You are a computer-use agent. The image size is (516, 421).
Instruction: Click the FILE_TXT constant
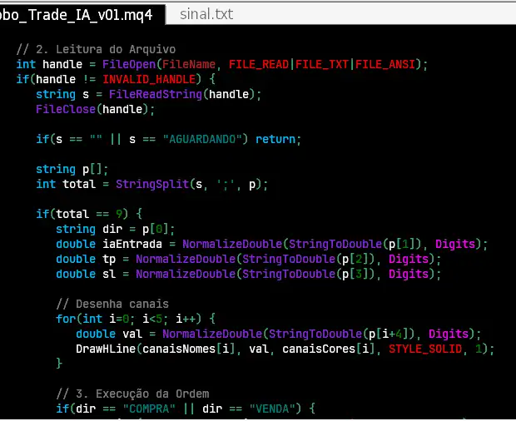tap(322, 64)
